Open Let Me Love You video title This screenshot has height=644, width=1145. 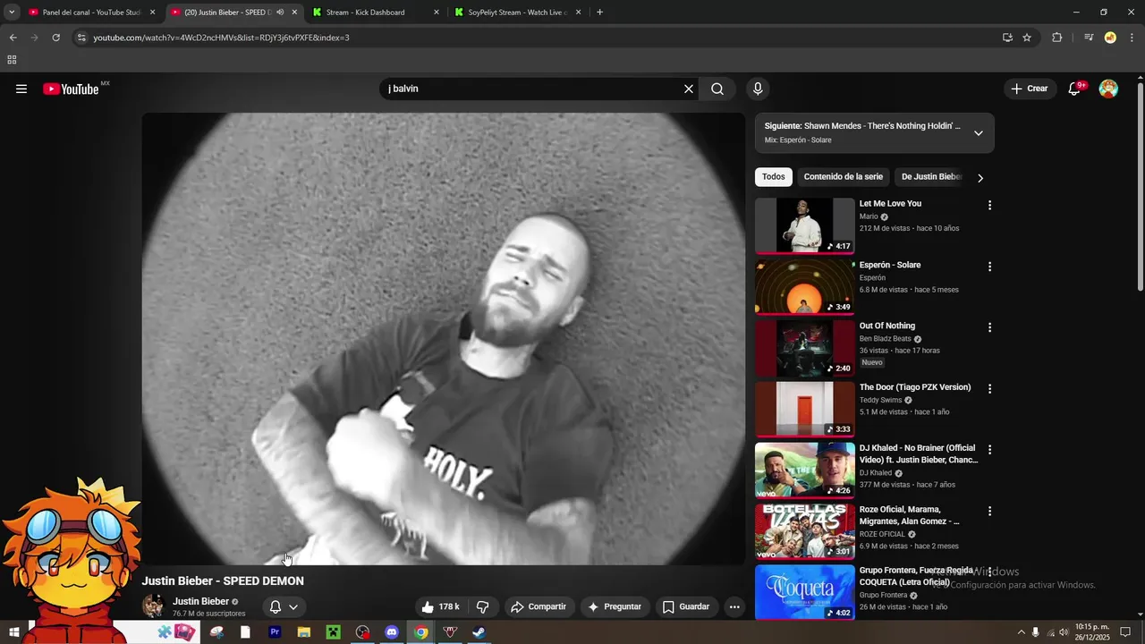[x=890, y=204]
